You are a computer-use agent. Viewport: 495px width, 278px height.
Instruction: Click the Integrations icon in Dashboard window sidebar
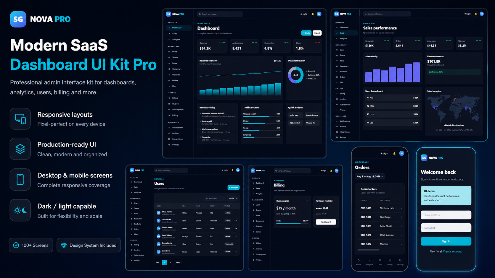[169, 139]
